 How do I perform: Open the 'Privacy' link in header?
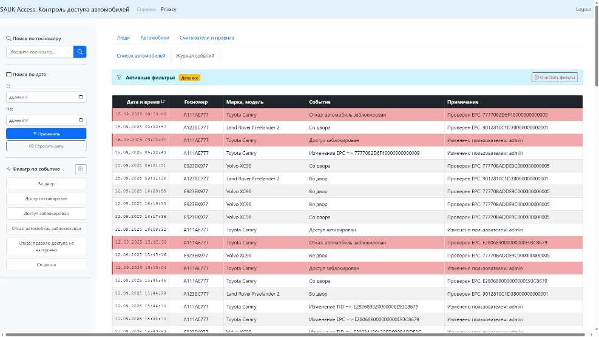169,9
